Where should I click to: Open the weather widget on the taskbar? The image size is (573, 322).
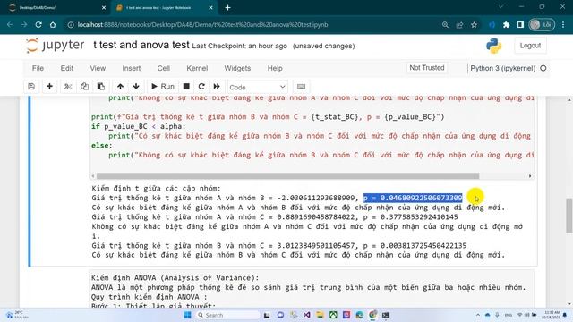coord(16,315)
